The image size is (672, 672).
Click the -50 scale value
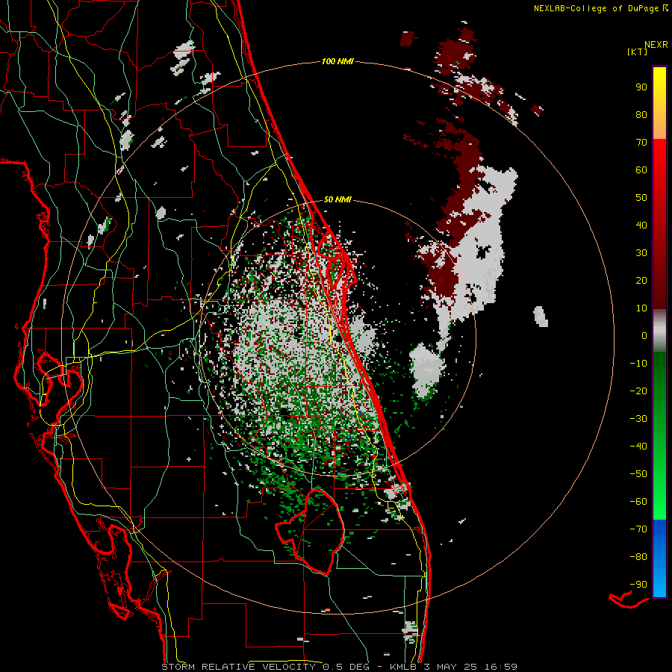click(x=638, y=473)
